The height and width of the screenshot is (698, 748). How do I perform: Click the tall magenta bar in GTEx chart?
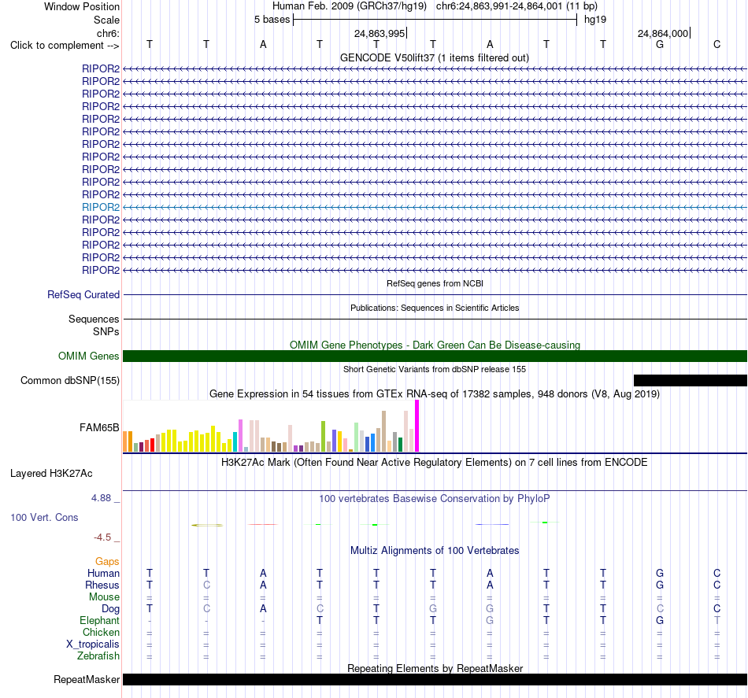tap(417, 426)
